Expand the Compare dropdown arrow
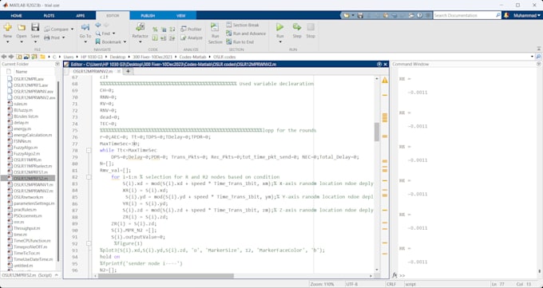 click(72, 30)
